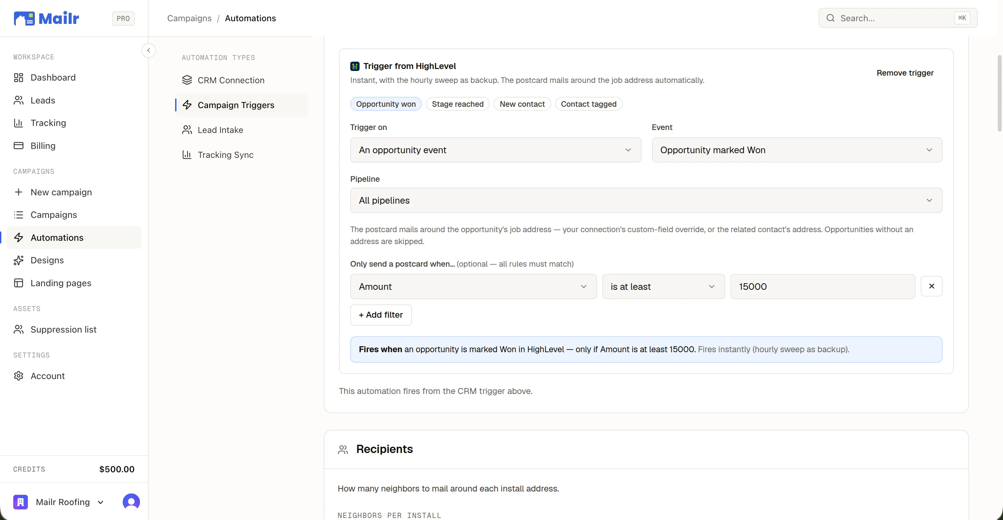1003x520 pixels.
Task: Click the Suppression list people icon
Action: click(18, 330)
